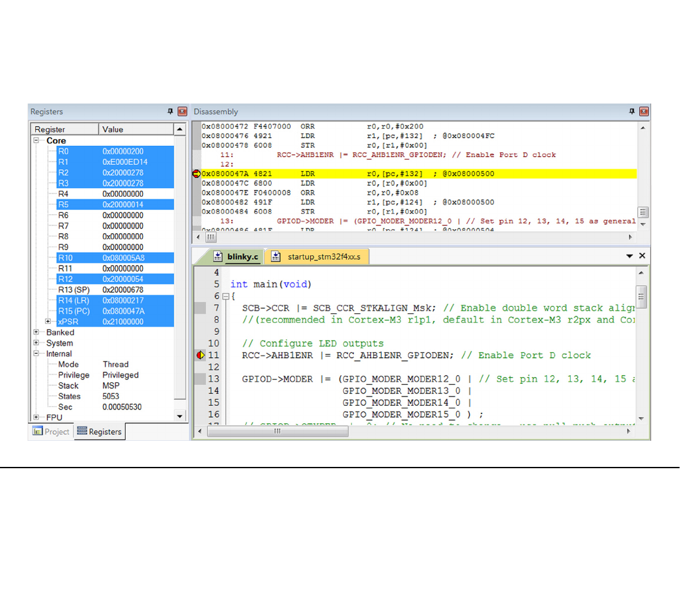The image size is (690, 603).
Task: Click the program counter arrow in the Disassembly margin
Action: coord(197,174)
